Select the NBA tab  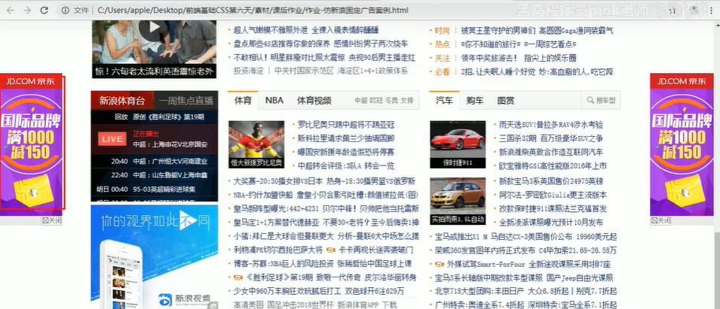click(x=274, y=101)
